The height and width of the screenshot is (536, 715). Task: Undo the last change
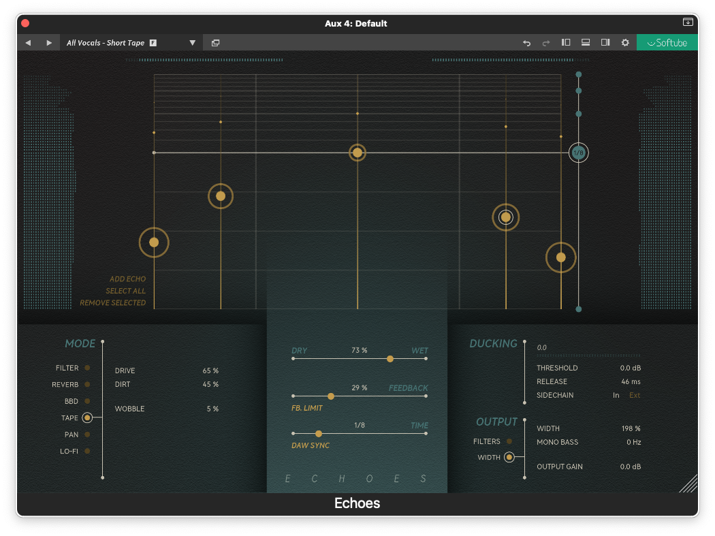pos(526,43)
